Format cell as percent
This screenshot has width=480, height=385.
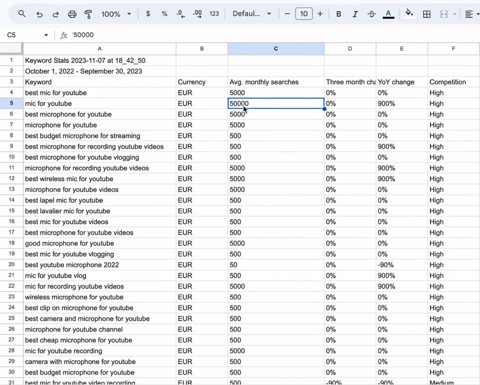(165, 14)
